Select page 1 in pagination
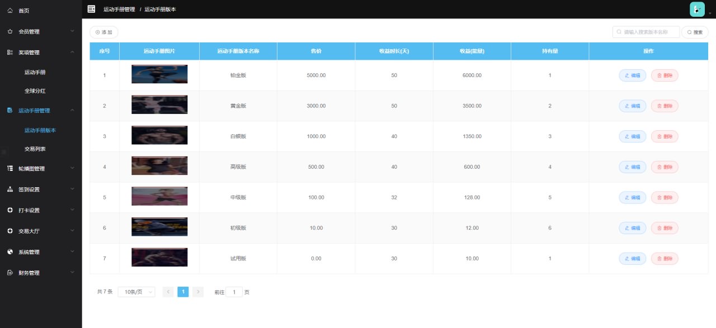This screenshot has width=716, height=328. click(x=183, y=292)
